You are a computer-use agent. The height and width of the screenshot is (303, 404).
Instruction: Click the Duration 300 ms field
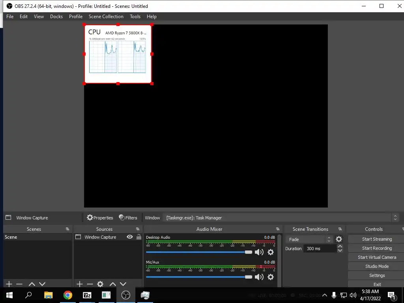320,249
